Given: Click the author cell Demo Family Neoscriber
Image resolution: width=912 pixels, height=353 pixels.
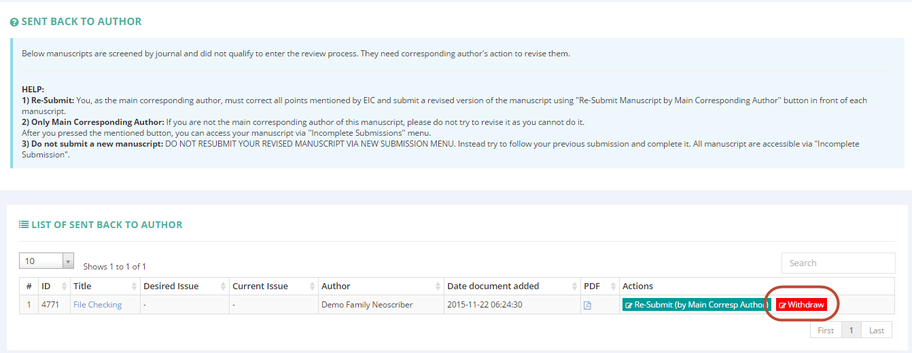Looking at the screenshot, I should (381, 305).
